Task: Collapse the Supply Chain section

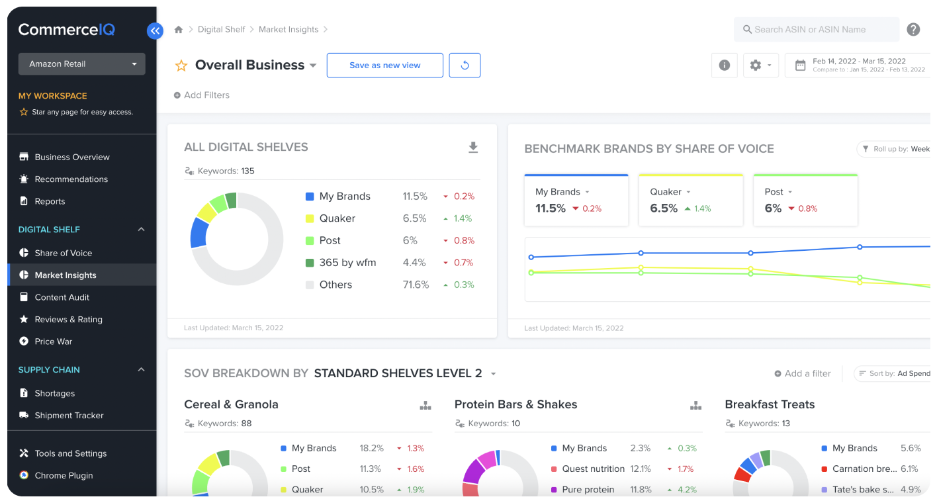Action: point(141,370)
